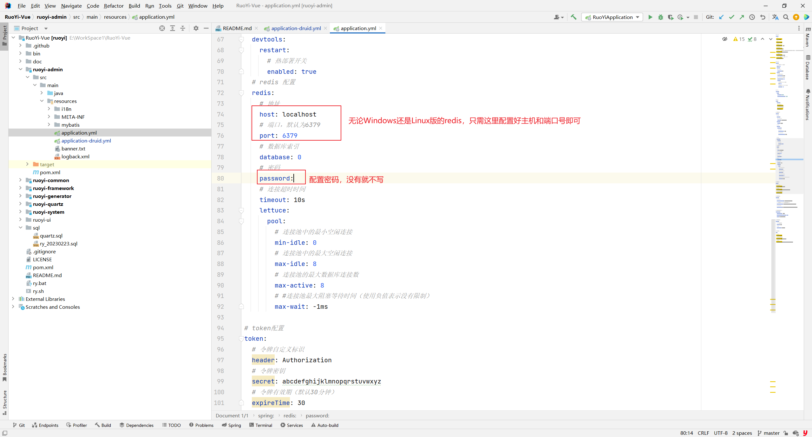This screenshot has height=437, width=812.
Task: Open the Navigate menu
Action: pyautogui.click(x=72, y=5)
